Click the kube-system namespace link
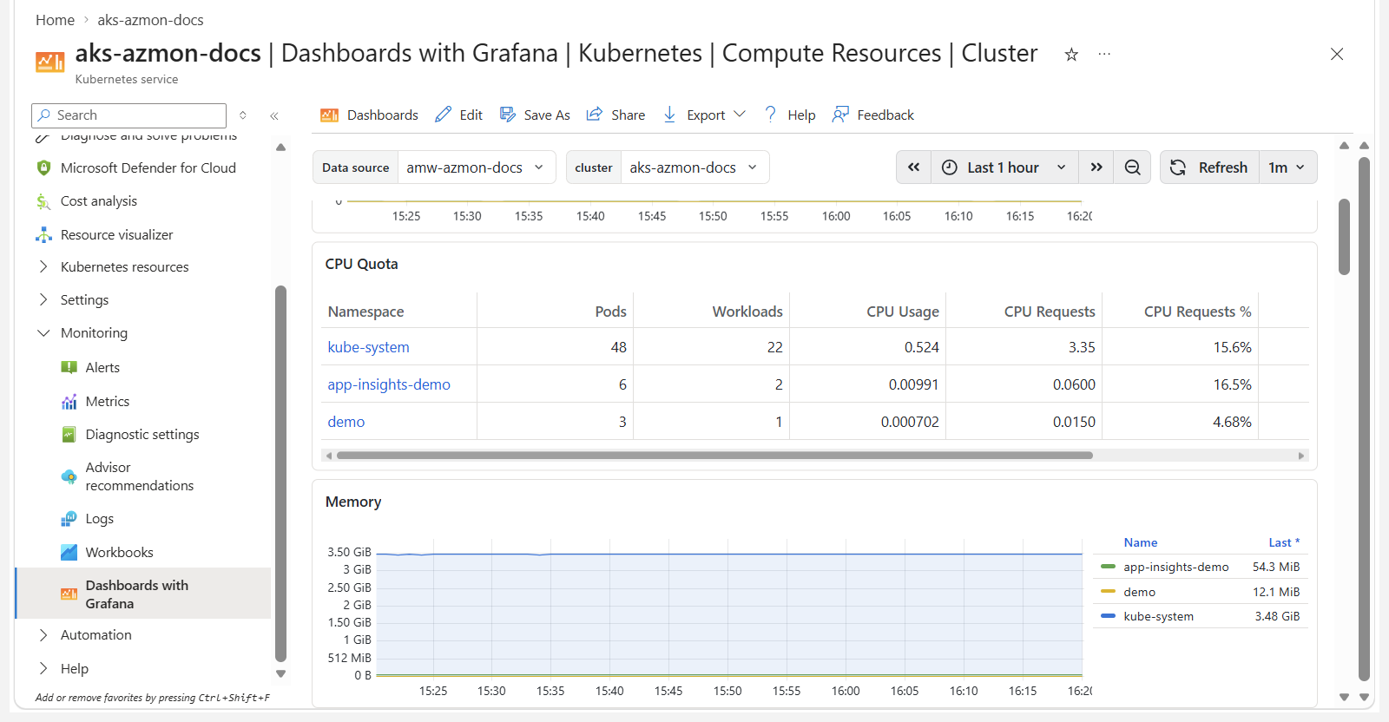 point(368,347)
